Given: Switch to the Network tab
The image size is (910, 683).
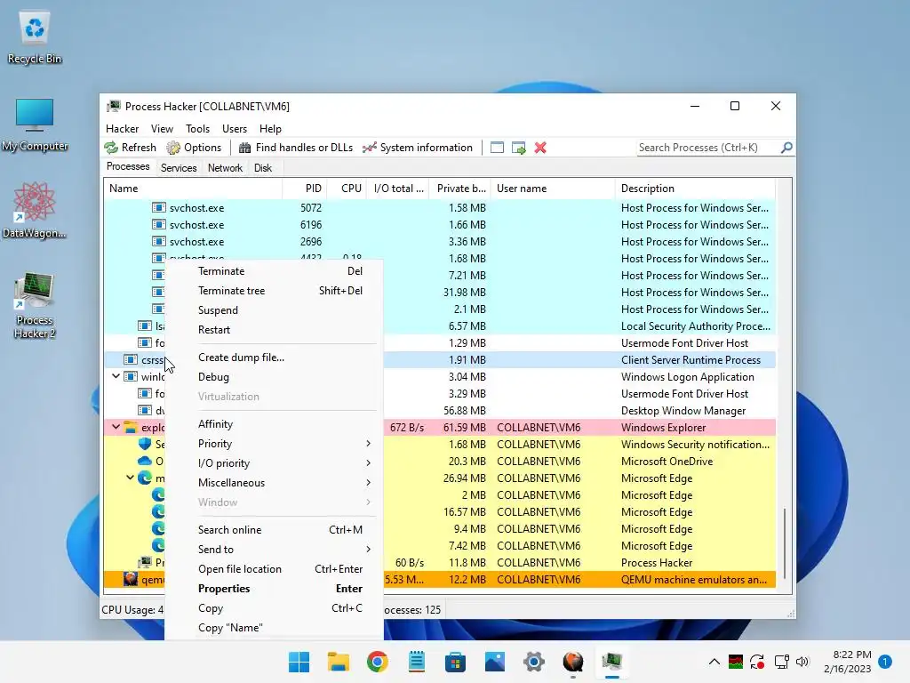Looking at the screenshot, I should tap(225, 168).
